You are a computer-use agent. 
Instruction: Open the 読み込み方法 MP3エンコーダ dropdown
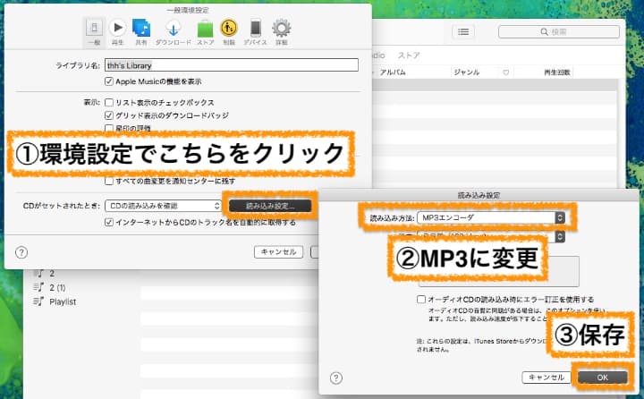[490, 217]
